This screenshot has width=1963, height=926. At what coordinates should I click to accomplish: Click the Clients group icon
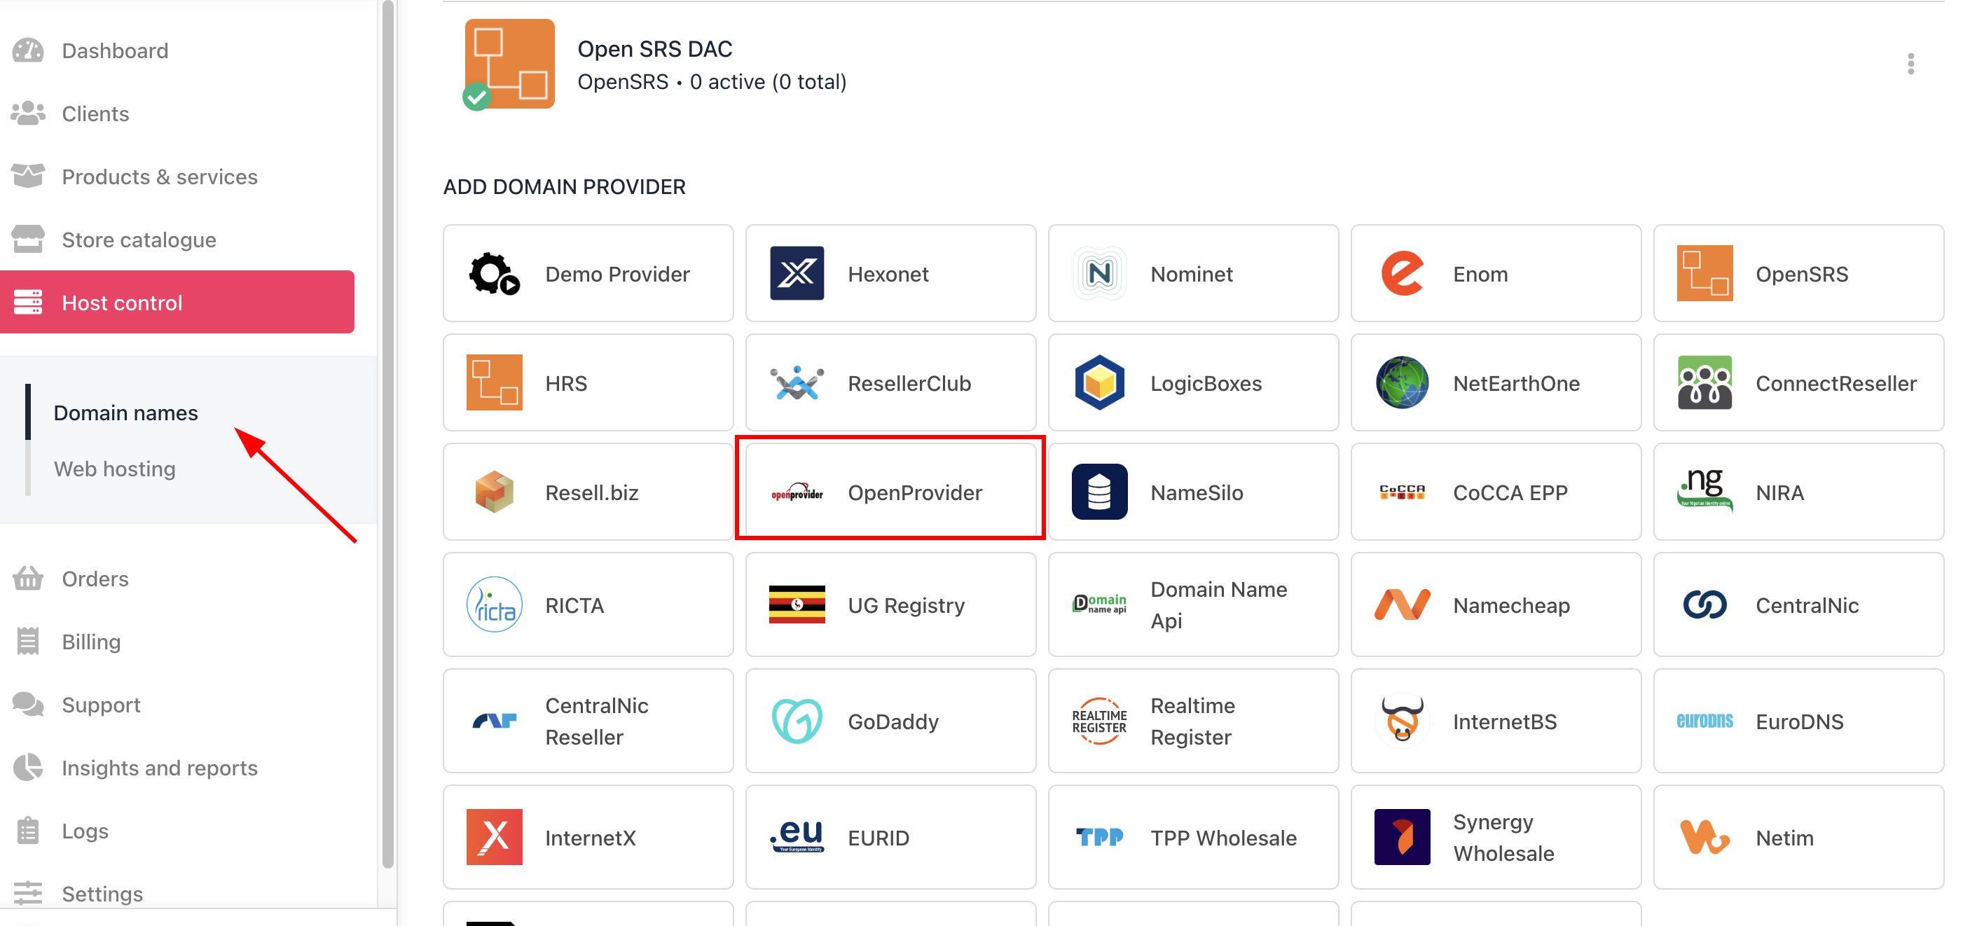[28, 113]
